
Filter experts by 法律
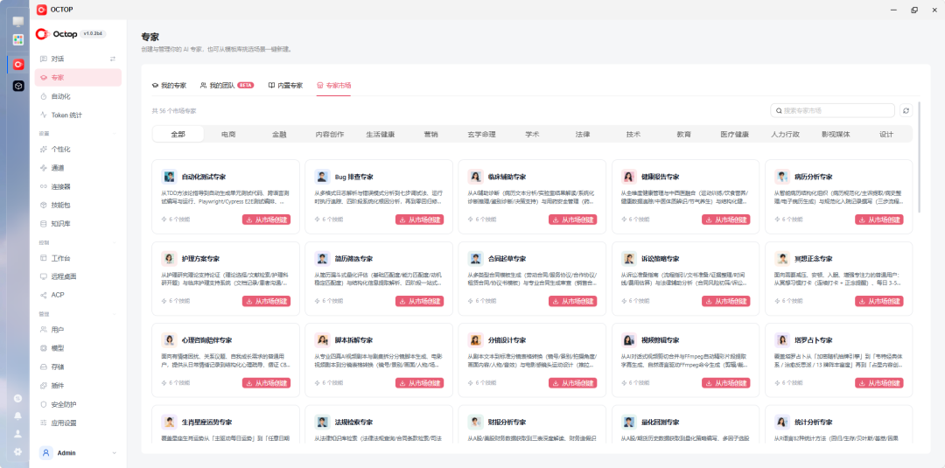[583, 135]
